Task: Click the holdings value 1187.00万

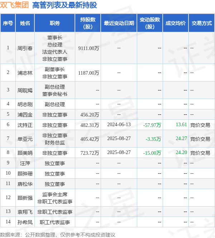Action: click(x=89, y=73)
